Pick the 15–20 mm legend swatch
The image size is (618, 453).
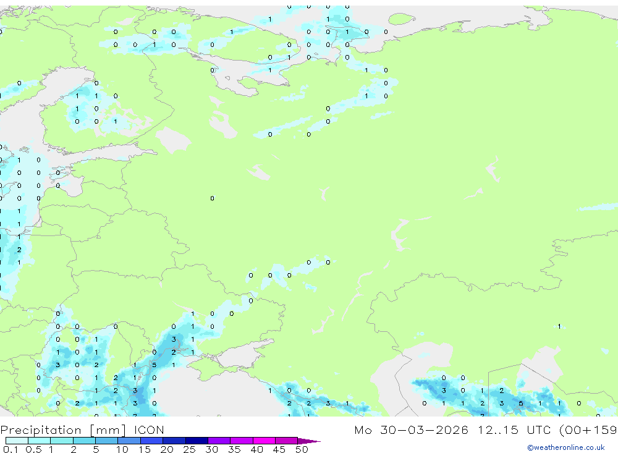(x=151, y=441)
